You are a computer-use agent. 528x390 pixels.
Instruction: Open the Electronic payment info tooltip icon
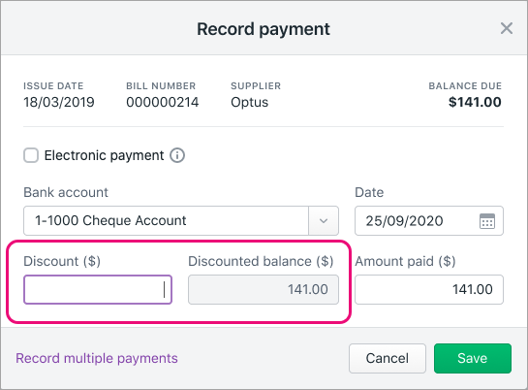point(177,155)
